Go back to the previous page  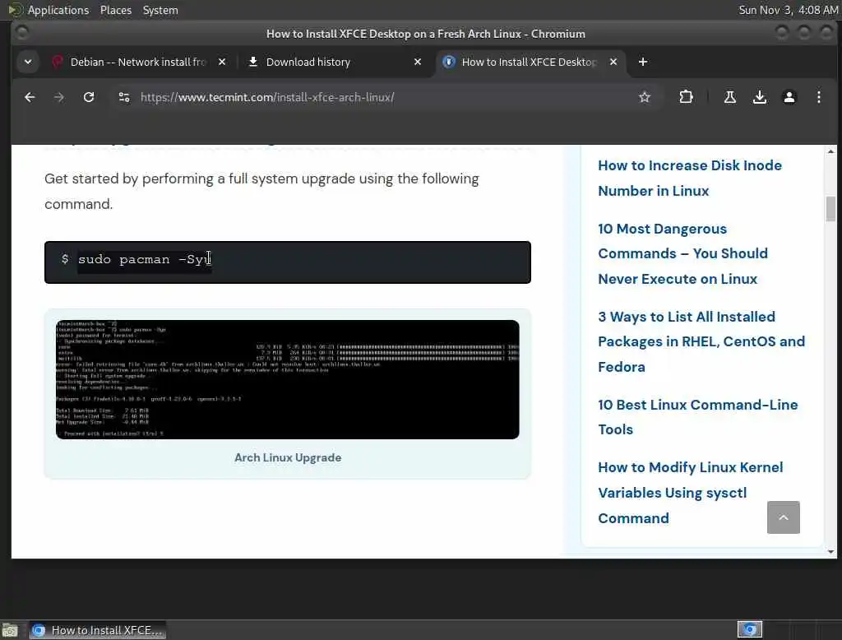pos(30,97)
